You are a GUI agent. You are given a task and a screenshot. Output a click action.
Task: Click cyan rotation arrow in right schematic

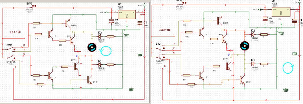pyautogui.click(x=288, y=67)
